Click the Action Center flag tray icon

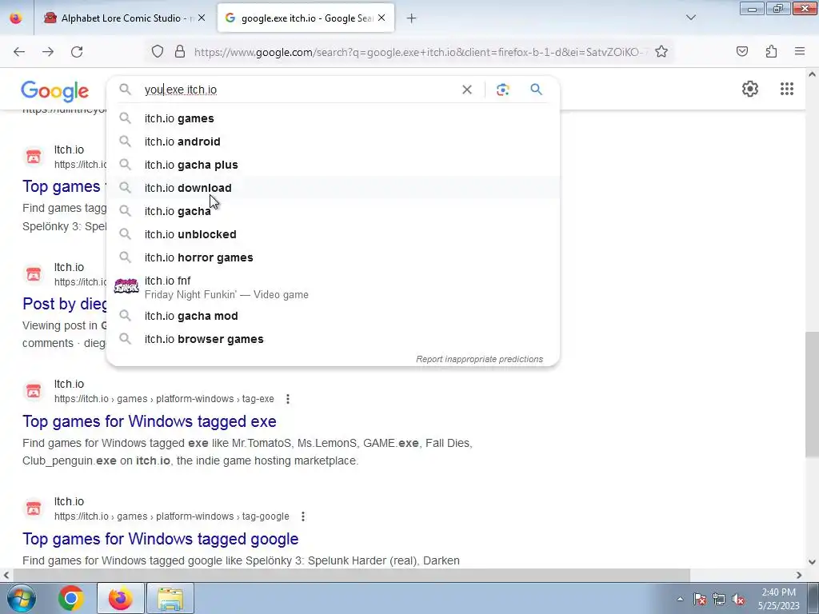coord(700,599)
